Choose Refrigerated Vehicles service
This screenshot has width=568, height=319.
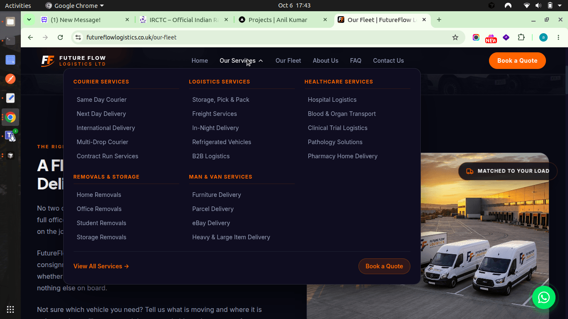222,142
